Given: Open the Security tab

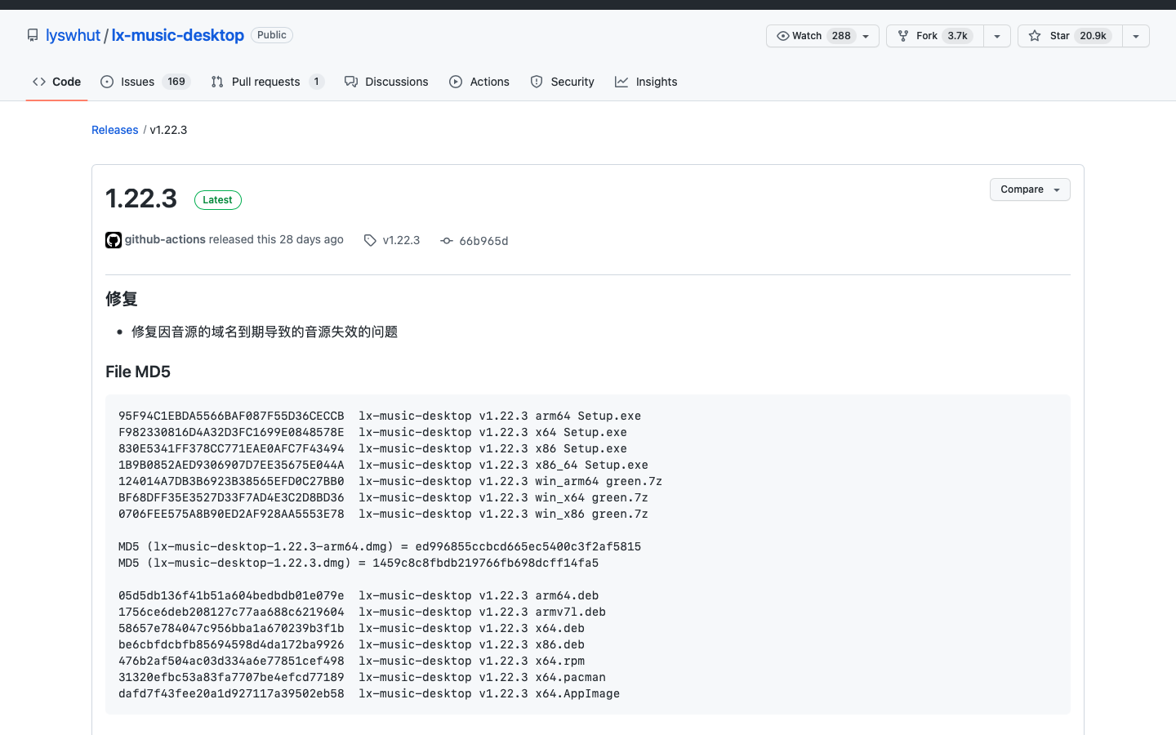Looking at the screenshot, I should click(563, 82).
